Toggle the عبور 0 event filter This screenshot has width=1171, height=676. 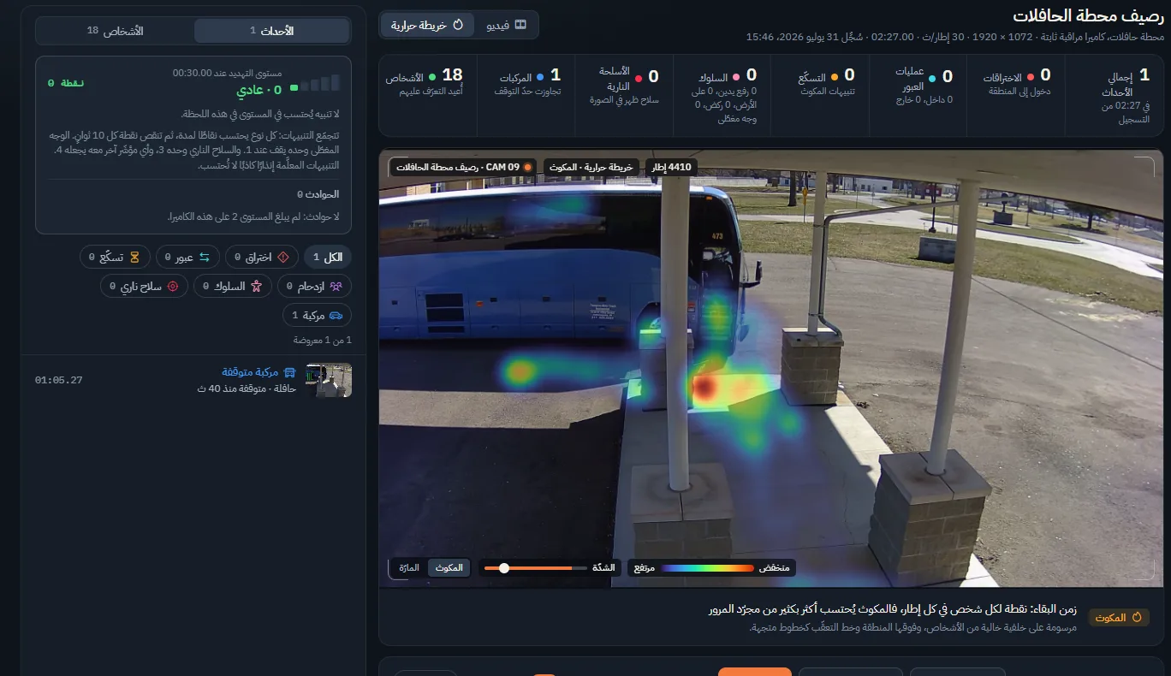pyautogui.click(x=187, y=257)
